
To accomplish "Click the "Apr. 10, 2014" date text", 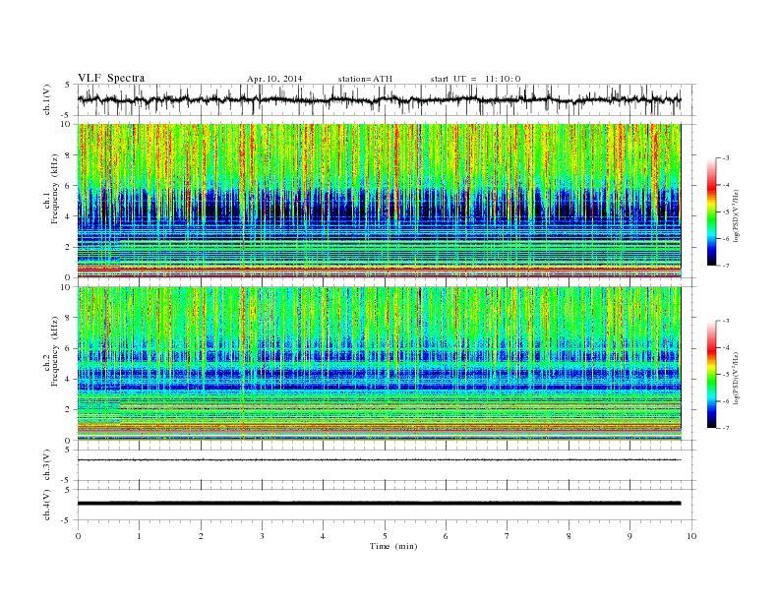I will [x=274, y=79].
